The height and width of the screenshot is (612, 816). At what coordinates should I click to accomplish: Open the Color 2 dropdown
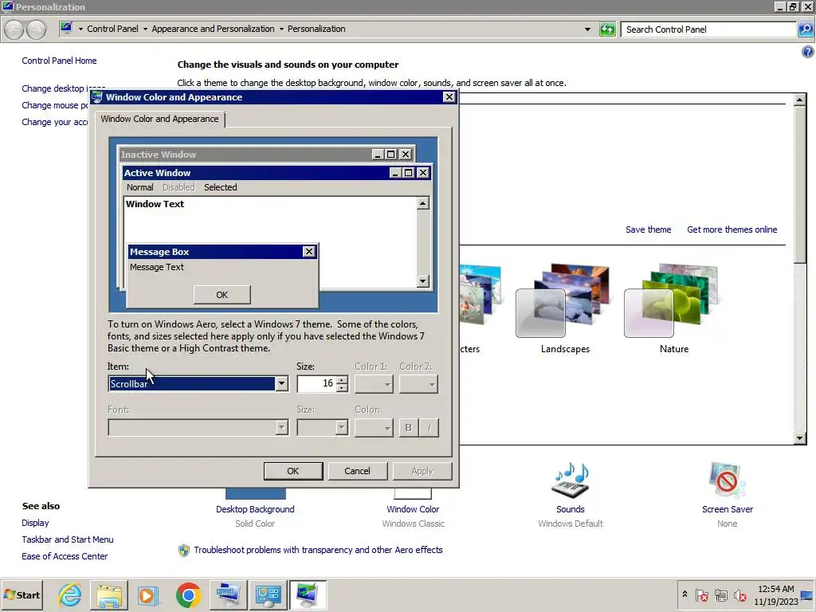pyautogui.click(x=418, y=384)
